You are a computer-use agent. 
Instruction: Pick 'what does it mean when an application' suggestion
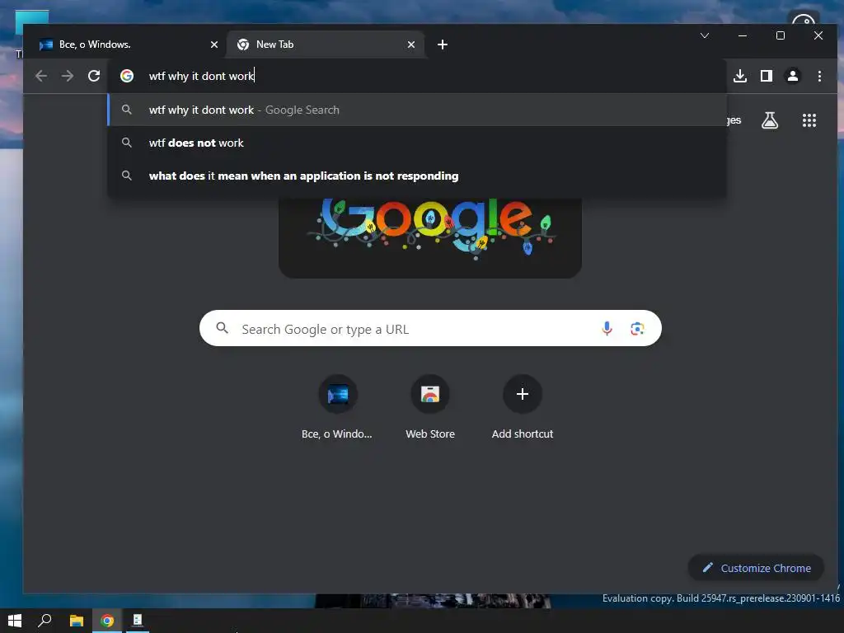pos(417,176)
